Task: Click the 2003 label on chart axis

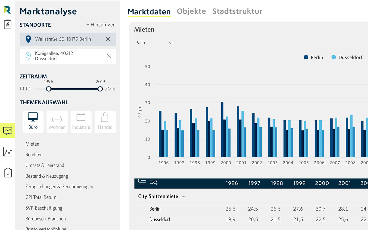Action: [272, 163]
